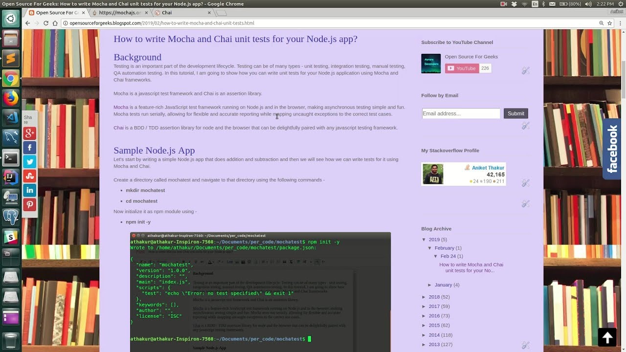Open the YouTube subscribe button
The width and height of the screenshot is (626, 352).
[462, 68]
